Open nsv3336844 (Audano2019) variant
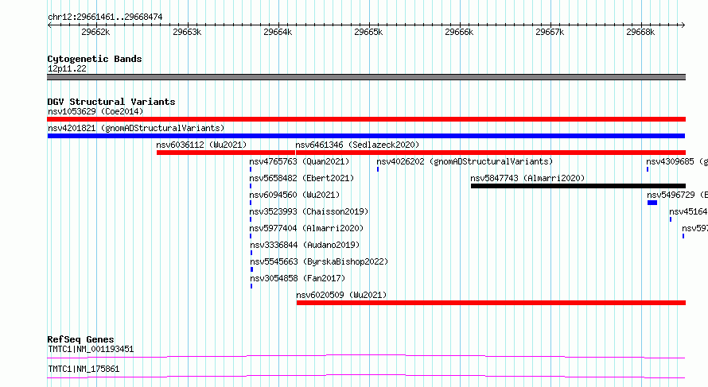The image size is (708, 387). coord(305,245)
